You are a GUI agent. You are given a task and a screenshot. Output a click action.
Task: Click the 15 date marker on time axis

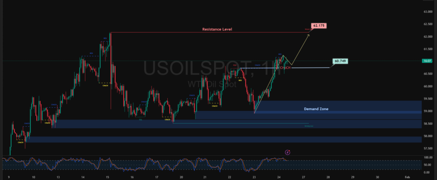pos(108,176)
